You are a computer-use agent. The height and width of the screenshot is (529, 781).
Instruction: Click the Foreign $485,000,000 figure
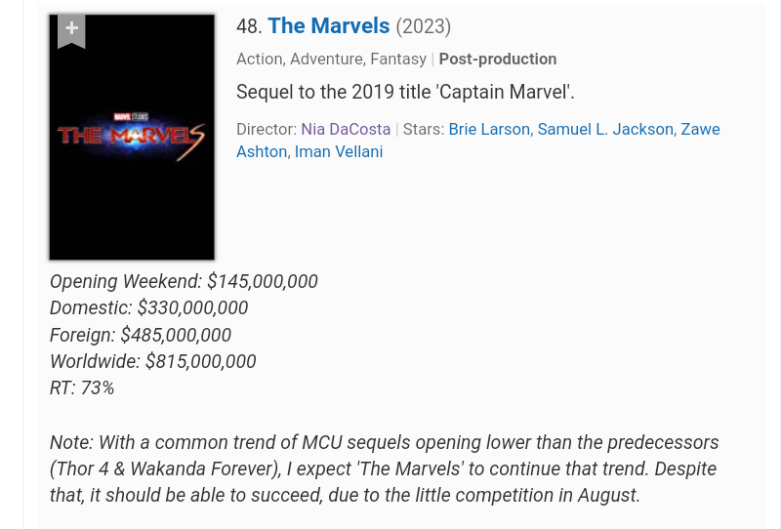176,335
